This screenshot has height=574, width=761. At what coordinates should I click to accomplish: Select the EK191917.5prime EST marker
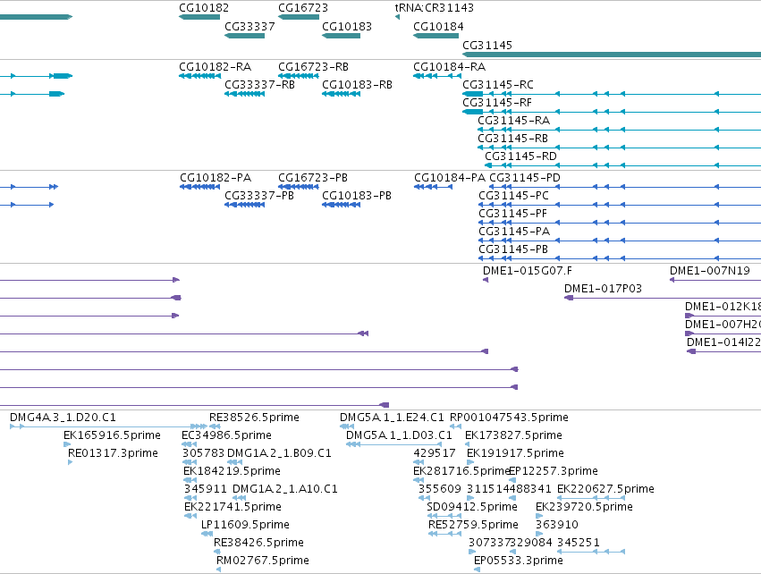(x=470, y=462)
